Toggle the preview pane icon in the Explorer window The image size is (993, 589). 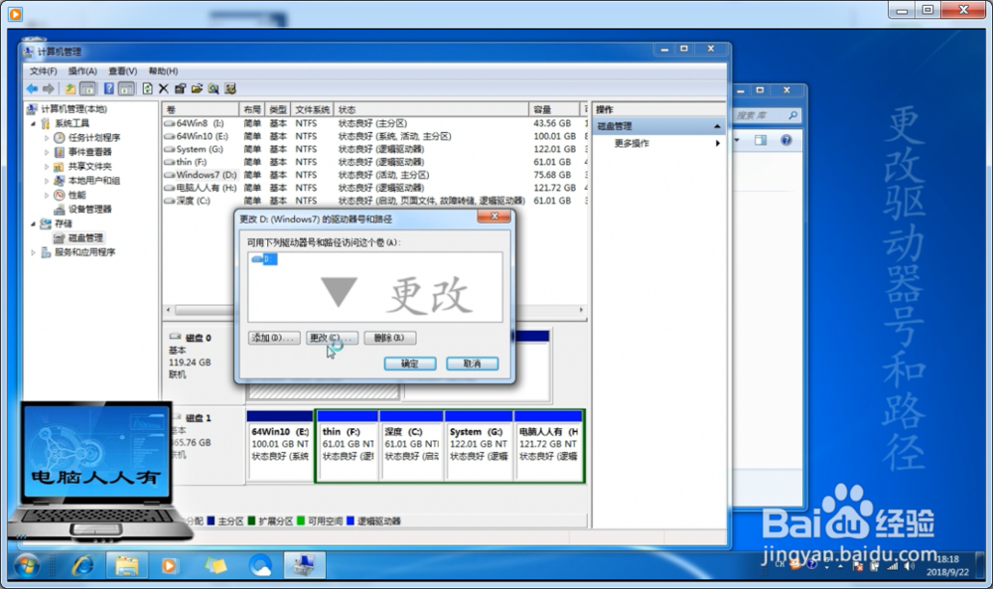click(761, 140)
